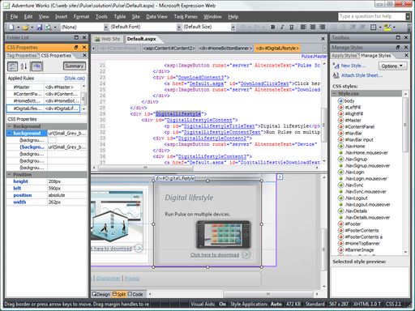Switch to Code view
Viewport: 415px width, 311px height.
[135, 294]
